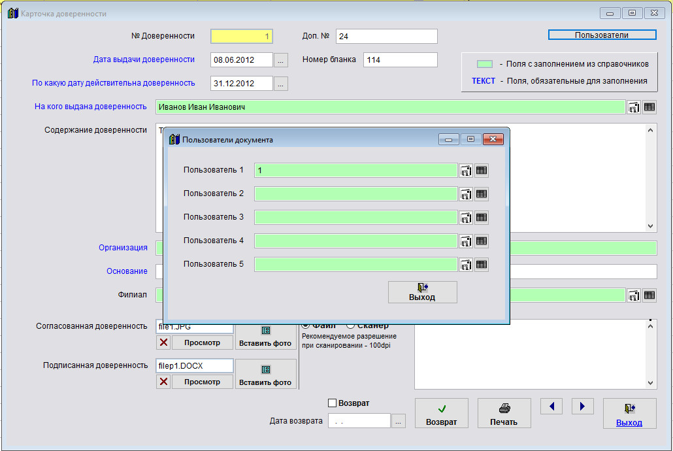
Task: Open date picker for Дата выдачи доверенности
Action: (281, 60)
